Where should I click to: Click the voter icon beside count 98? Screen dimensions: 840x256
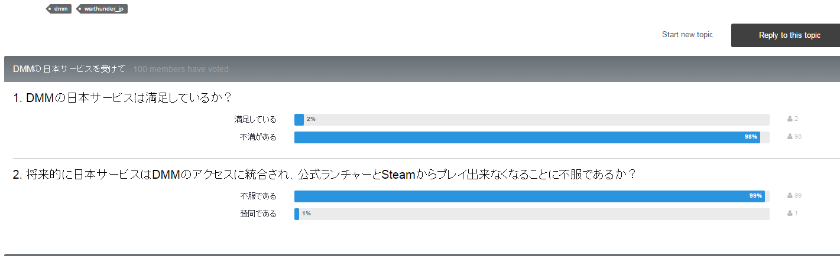(x=790, y=137)
